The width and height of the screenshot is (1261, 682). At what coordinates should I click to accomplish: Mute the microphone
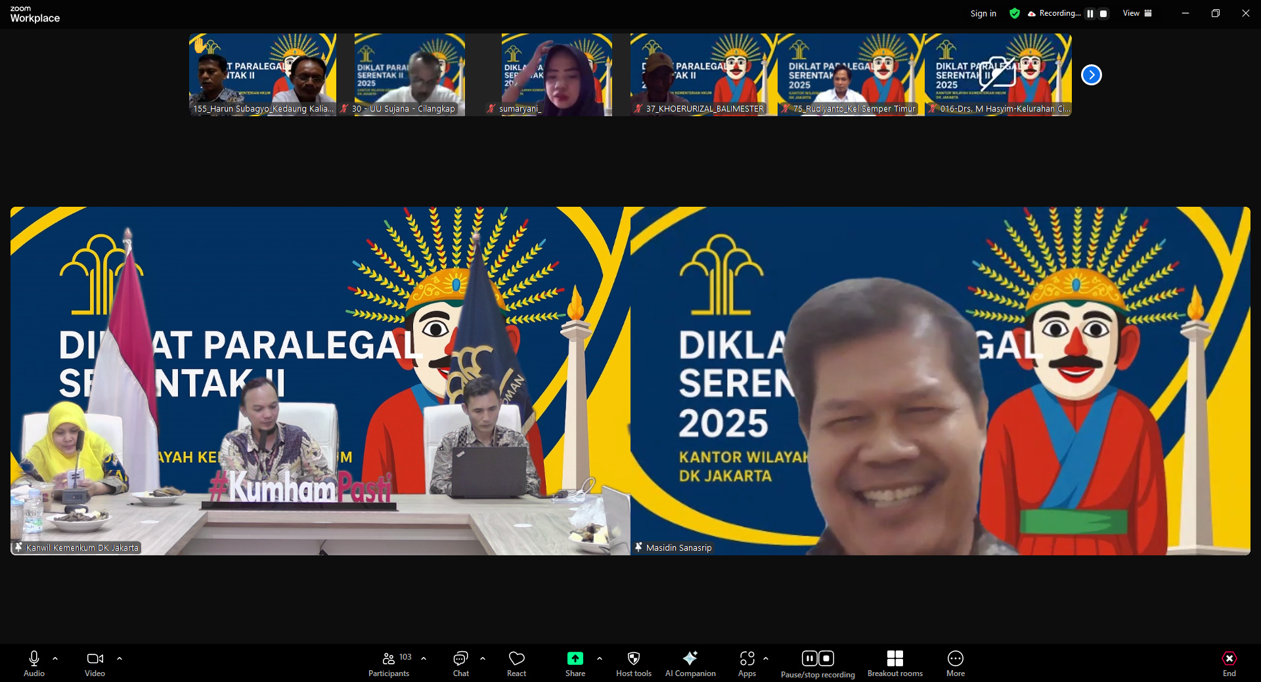coord(33,658)
